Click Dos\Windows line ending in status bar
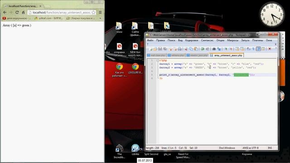The image size is (290, 163). pyautogui.click(x=227, y=148)
